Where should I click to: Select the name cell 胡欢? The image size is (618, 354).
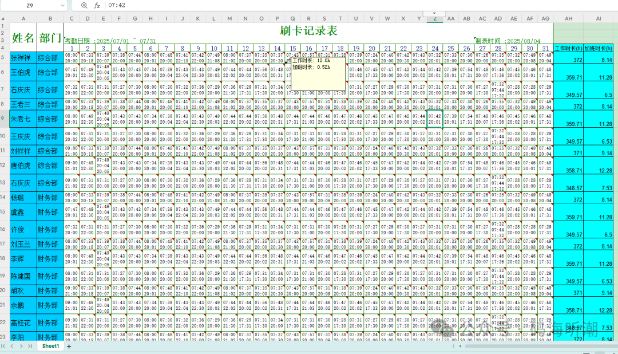click(23, 290)
